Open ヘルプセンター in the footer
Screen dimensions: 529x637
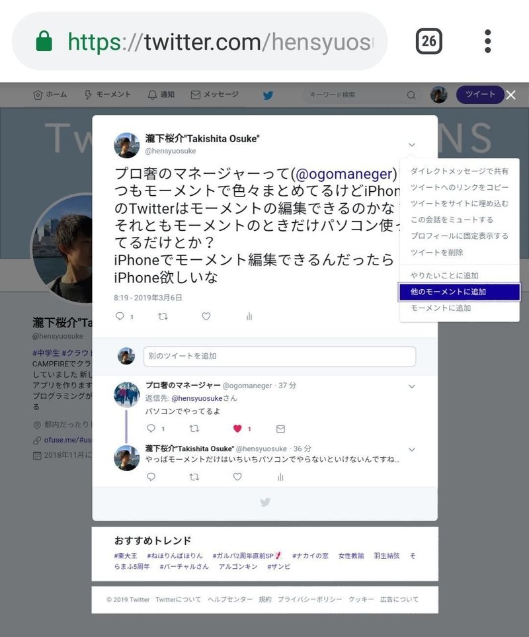coord(230,599)
